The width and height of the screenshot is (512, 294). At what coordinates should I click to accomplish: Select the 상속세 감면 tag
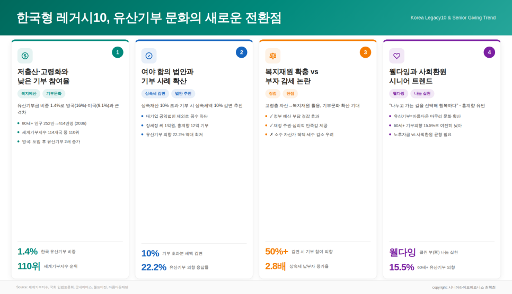pyautogui.click(x=155, y=93)
